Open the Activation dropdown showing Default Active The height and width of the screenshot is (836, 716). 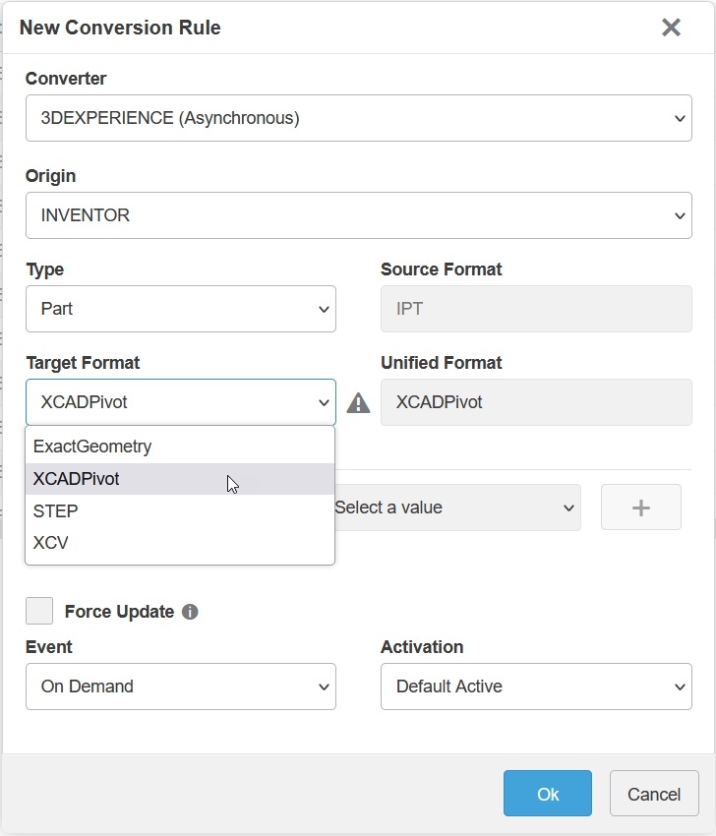click(536, 687)
